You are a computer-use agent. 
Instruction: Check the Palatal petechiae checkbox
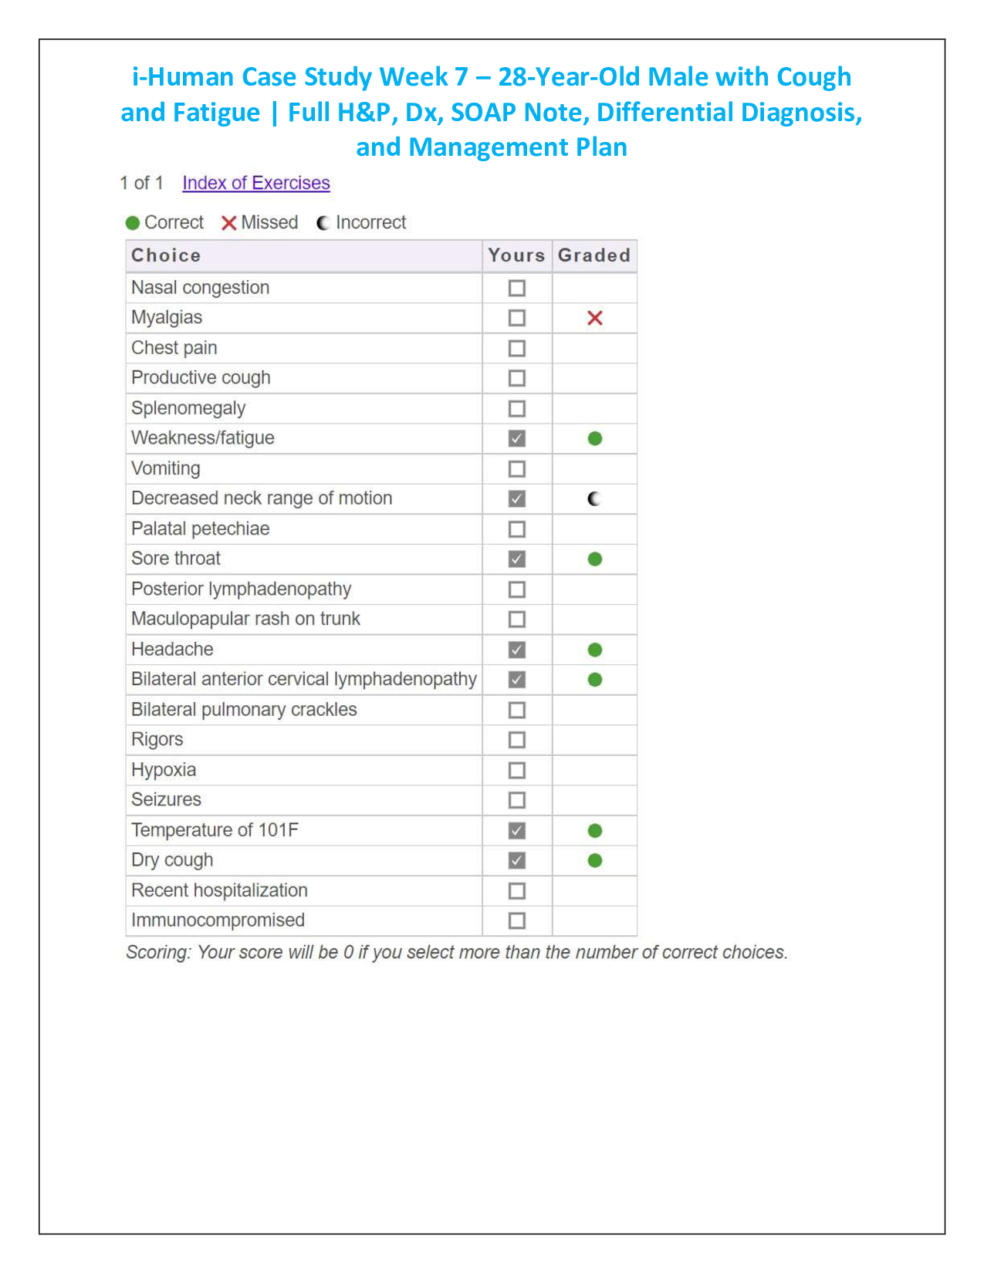(516, 528)
